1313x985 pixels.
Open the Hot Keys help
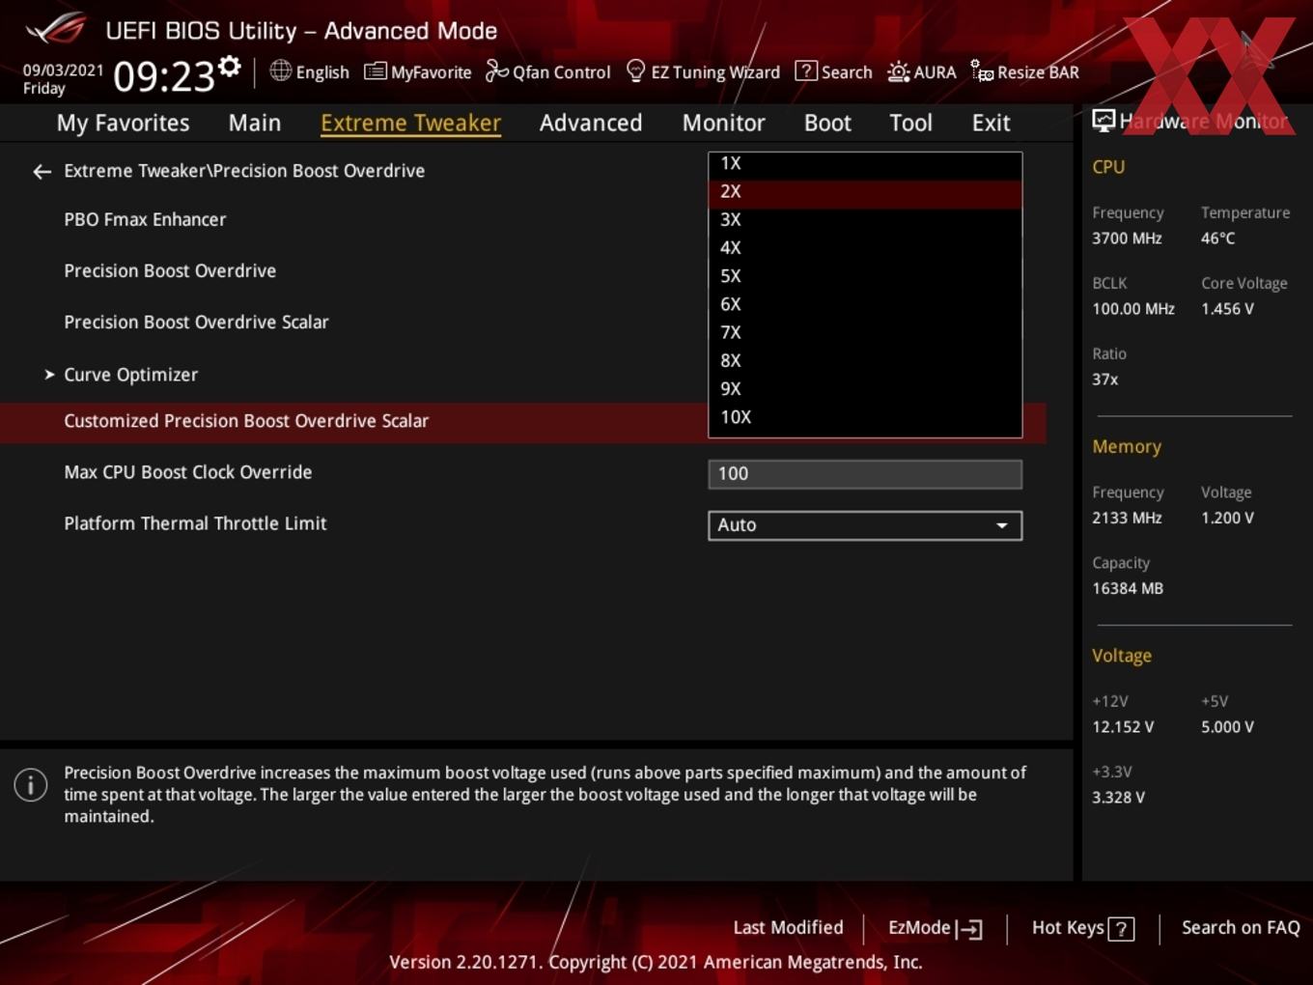1082,928
